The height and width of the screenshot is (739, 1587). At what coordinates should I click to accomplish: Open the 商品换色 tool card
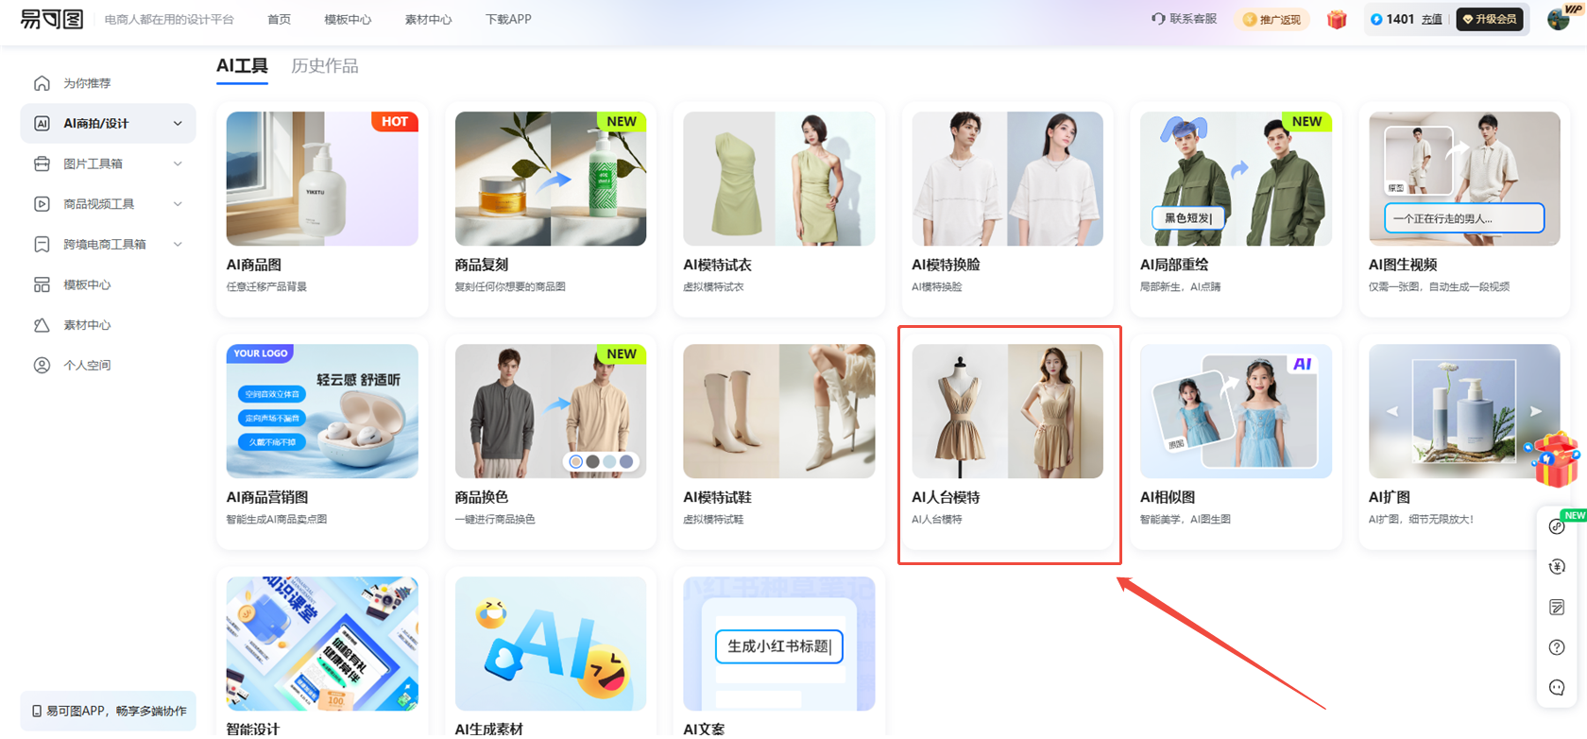551,442
